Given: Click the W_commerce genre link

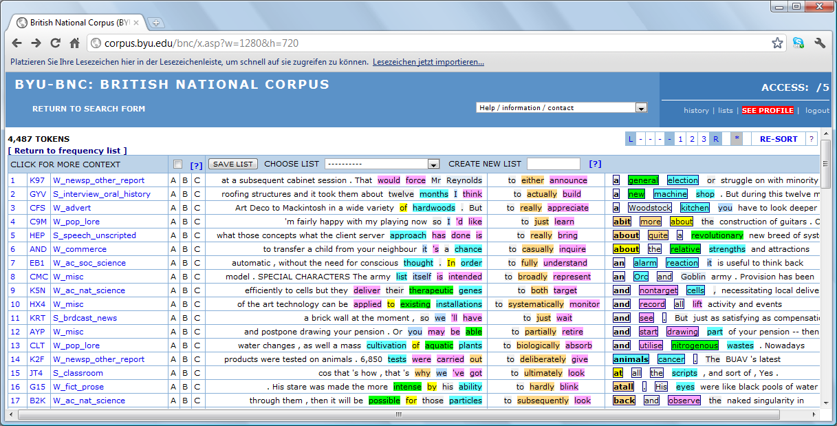Looking at the screenshot, I should [80, 249].
